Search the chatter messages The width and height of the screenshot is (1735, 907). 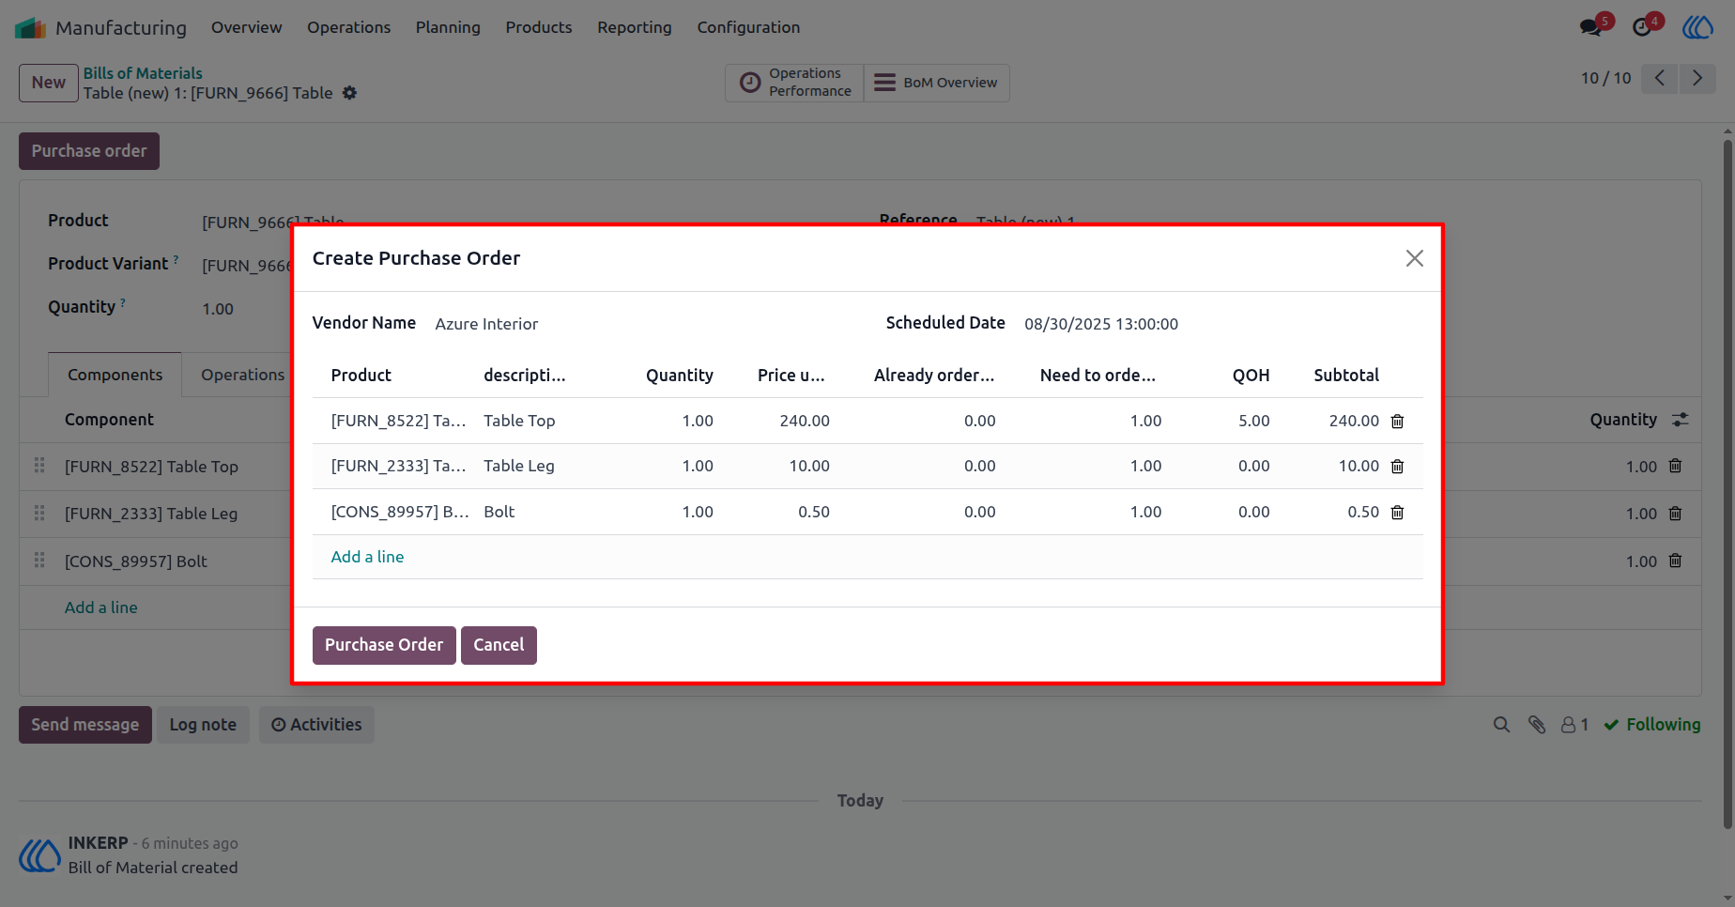(1501, 725)
